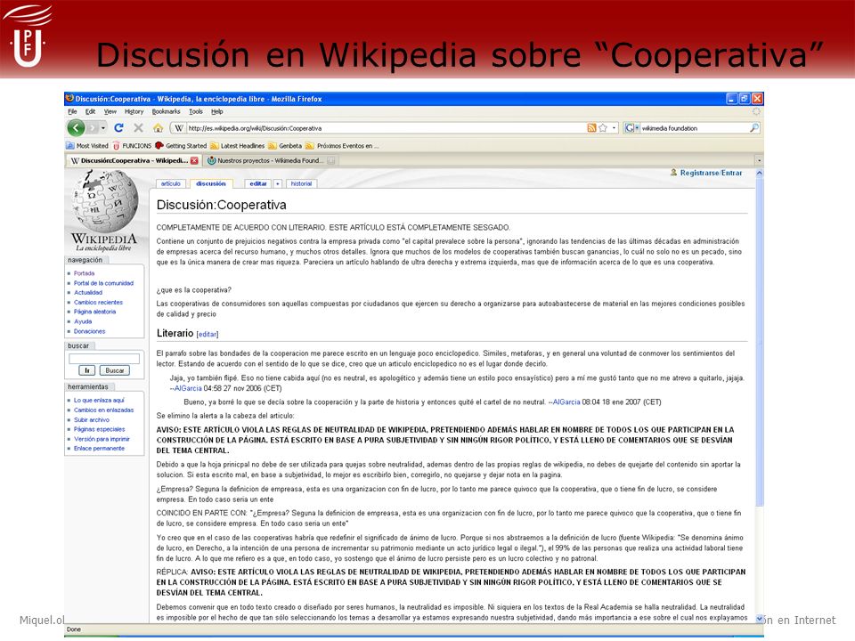Click Enlace permanente link

click(99, 449)
